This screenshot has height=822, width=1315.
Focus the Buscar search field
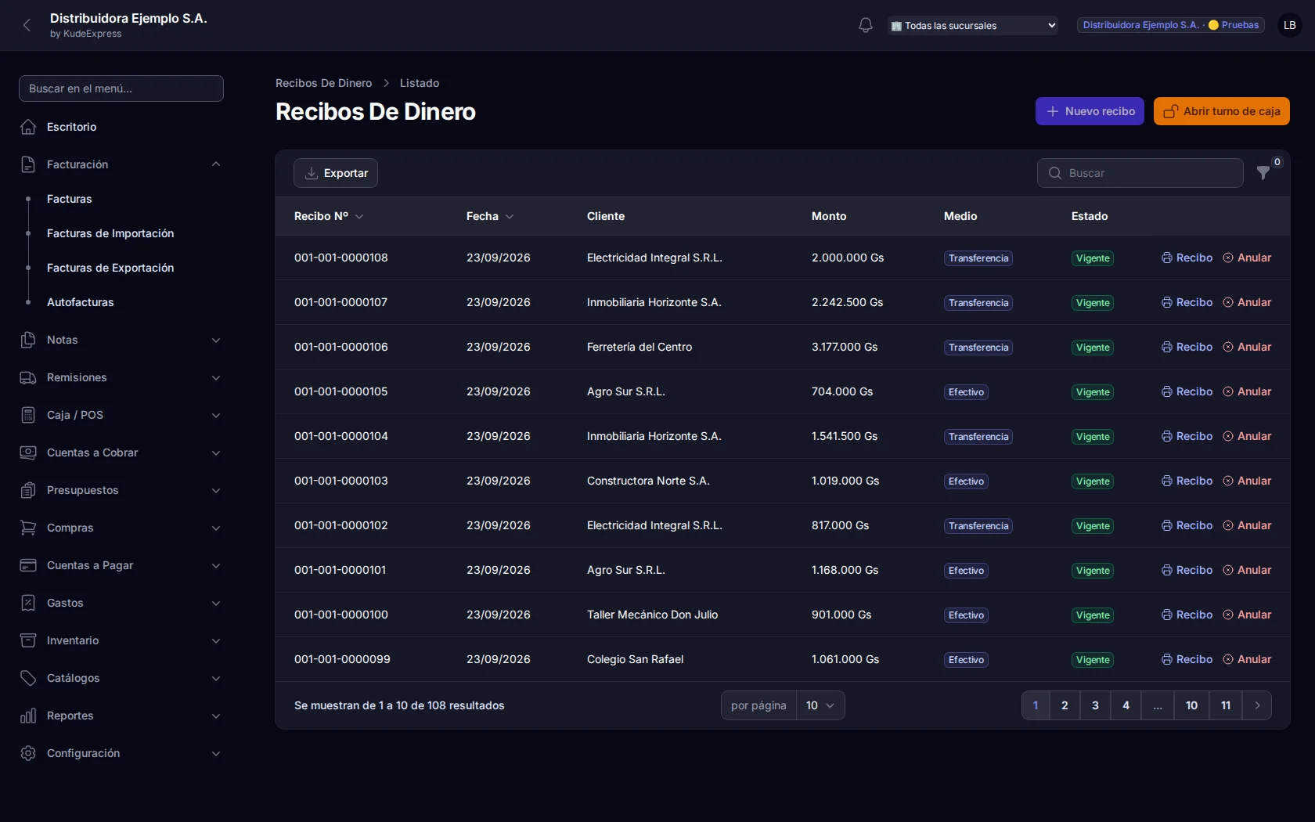[x=1140, y=173]
